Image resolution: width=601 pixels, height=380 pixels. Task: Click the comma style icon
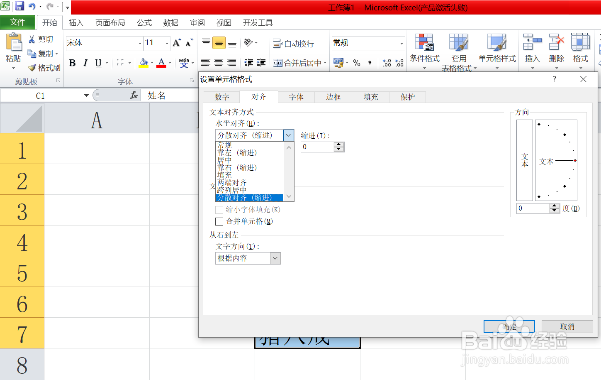point(370,63)
